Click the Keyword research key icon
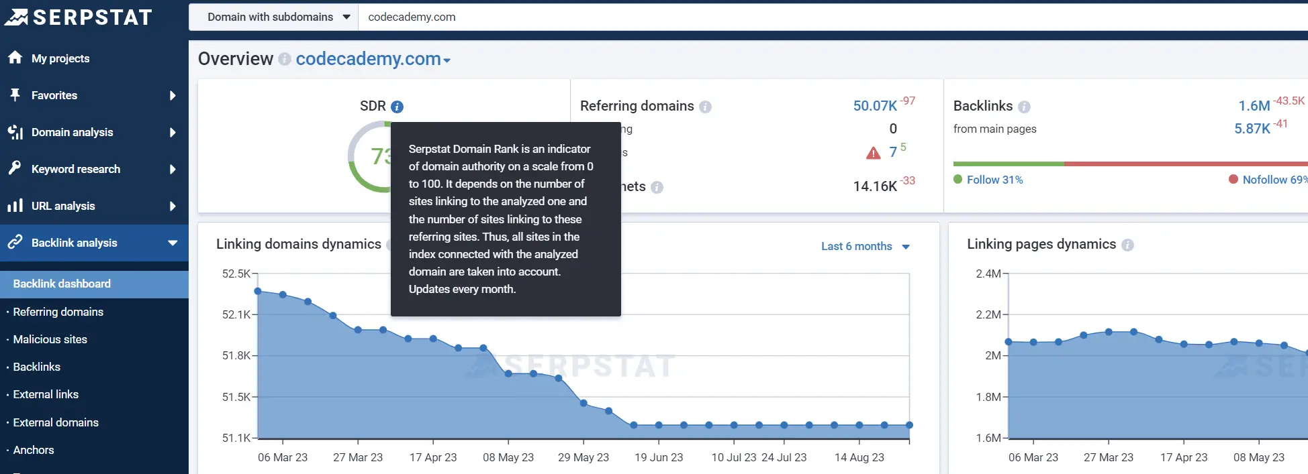The image size is (1308, 474). [x=15, y=168]
